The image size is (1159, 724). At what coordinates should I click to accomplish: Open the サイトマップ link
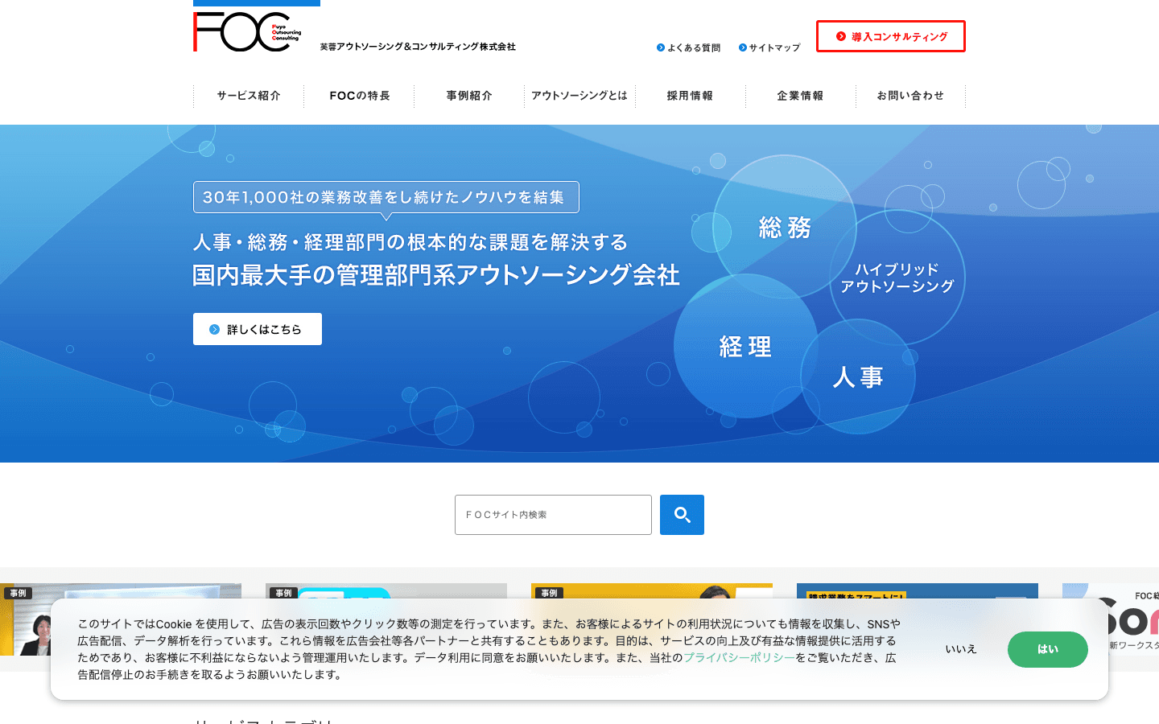pyautogui.click(x=769, y=47)
